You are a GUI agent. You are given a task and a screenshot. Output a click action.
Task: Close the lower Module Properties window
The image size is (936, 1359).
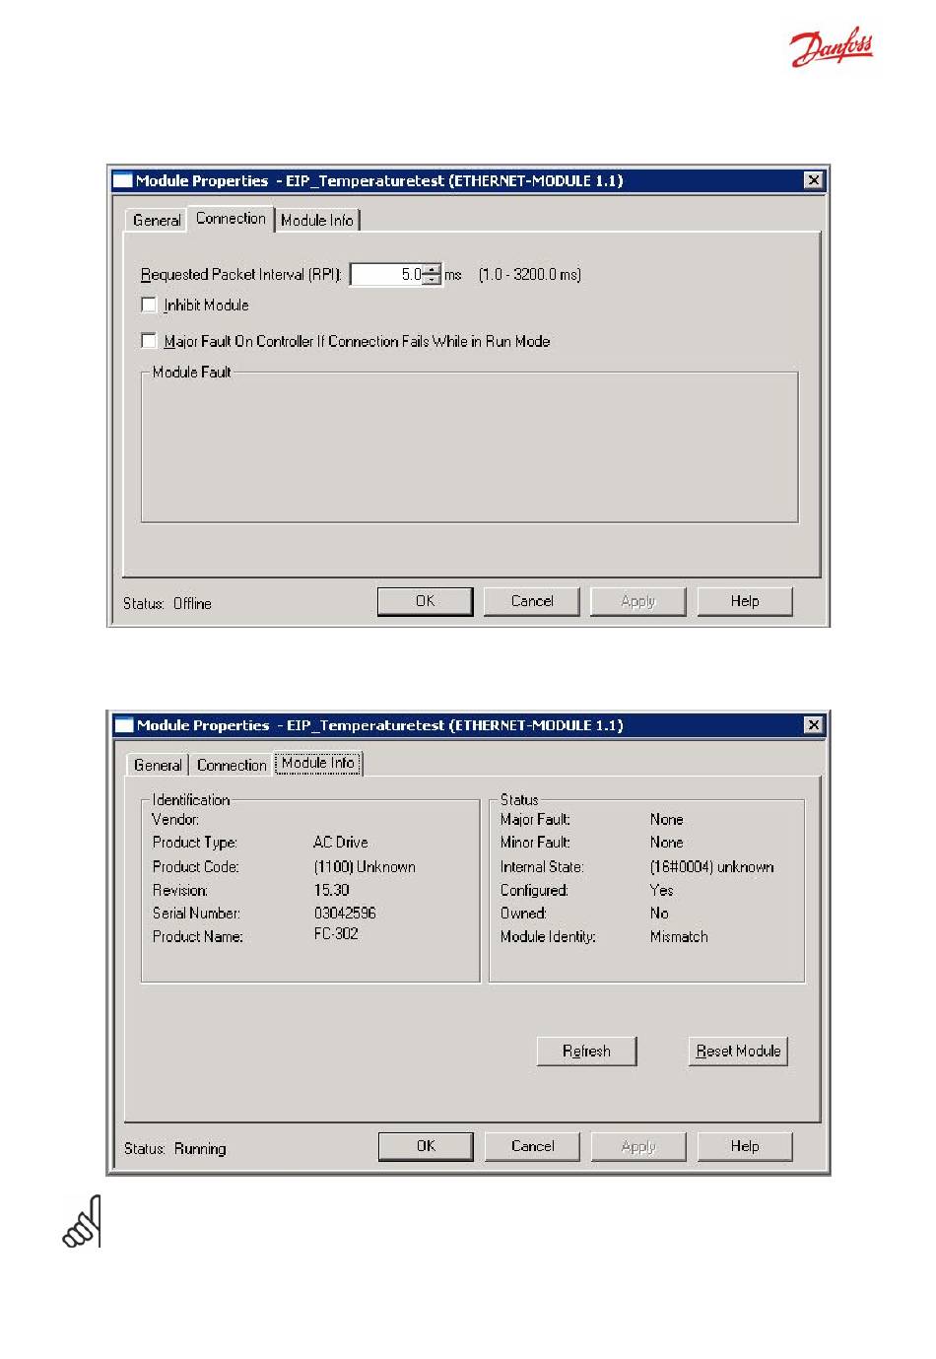coord(813,724)
